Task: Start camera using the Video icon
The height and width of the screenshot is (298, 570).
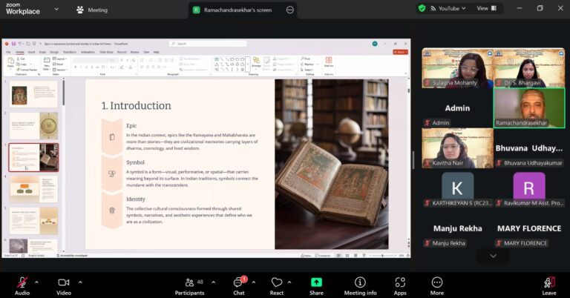Action: point(64,282)
